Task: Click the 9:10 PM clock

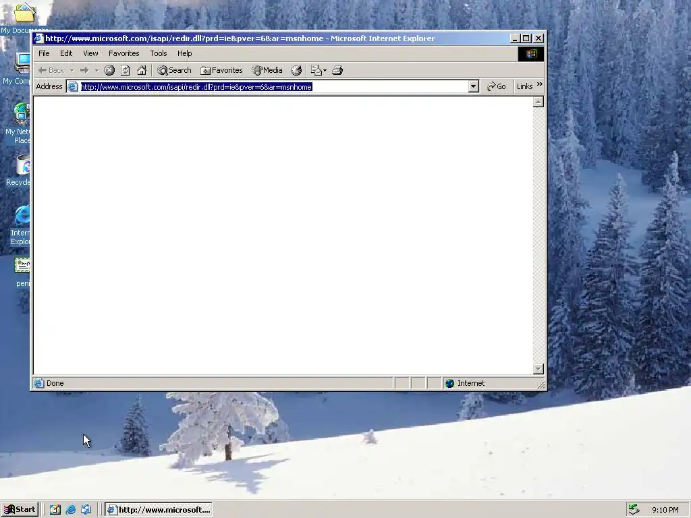Action: tap(665, 510)
